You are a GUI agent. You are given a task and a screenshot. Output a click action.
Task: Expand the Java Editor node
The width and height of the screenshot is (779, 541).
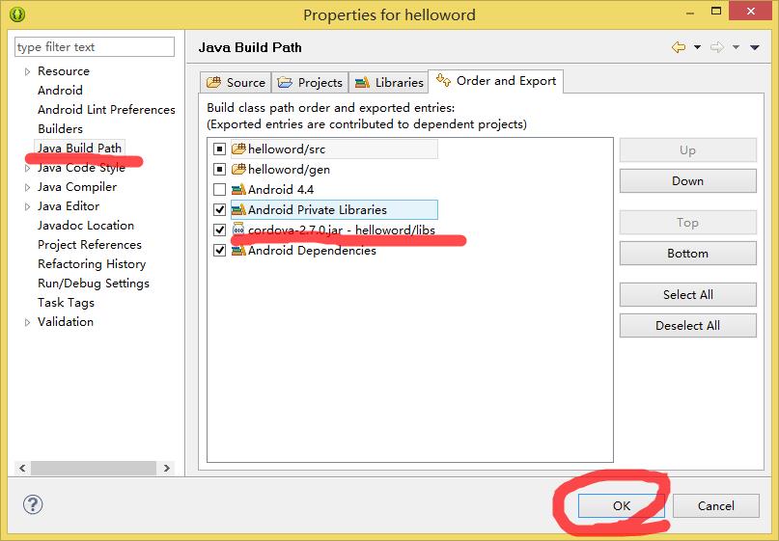(27, 206)
